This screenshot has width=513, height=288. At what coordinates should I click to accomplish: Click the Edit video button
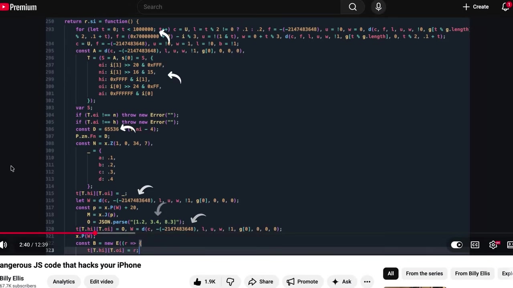101,282
